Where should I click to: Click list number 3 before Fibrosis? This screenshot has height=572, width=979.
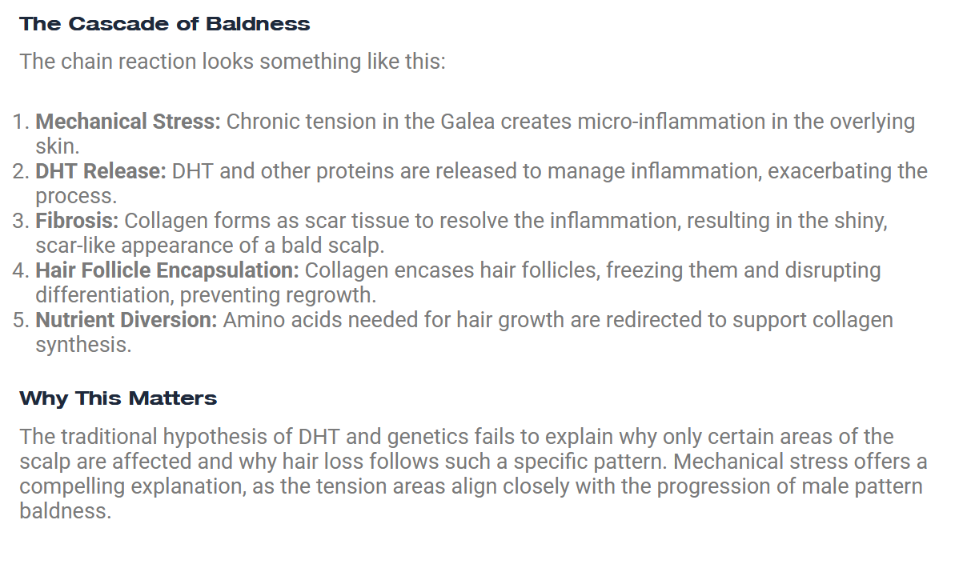21,221
